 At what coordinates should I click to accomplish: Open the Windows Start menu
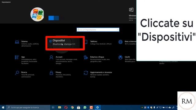(3, 107)
